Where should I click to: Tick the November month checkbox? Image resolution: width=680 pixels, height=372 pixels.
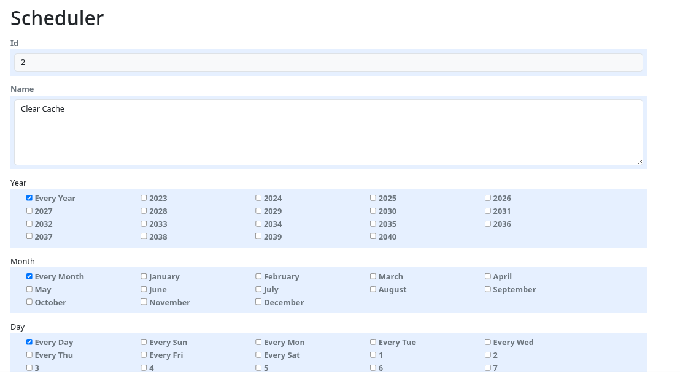(x=144, y=302)
